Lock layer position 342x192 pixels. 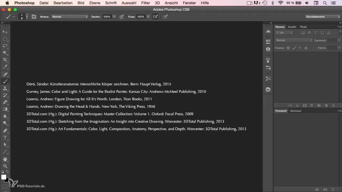click(300, 48)
